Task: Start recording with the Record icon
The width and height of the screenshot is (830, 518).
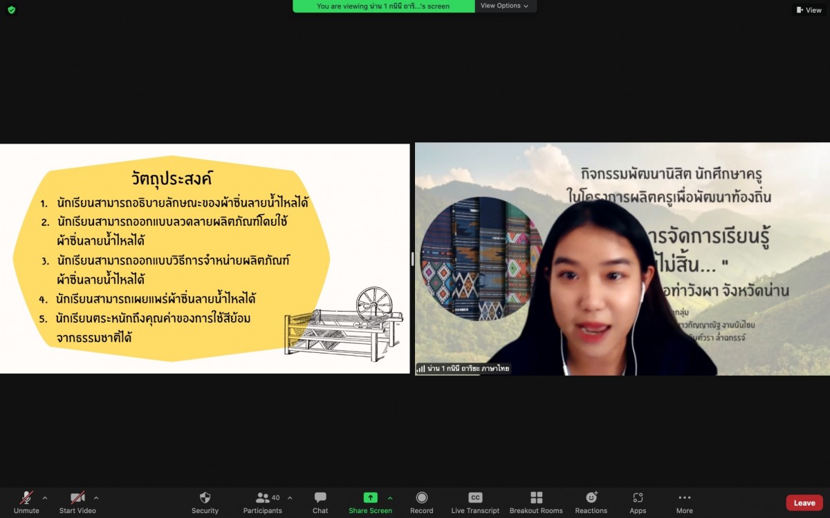Action: [421, 498]
